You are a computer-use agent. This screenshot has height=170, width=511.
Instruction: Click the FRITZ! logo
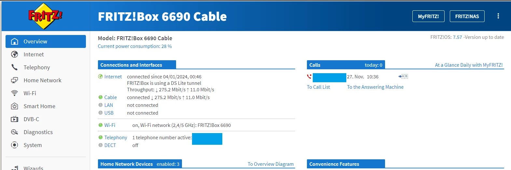tap(45, 16)
